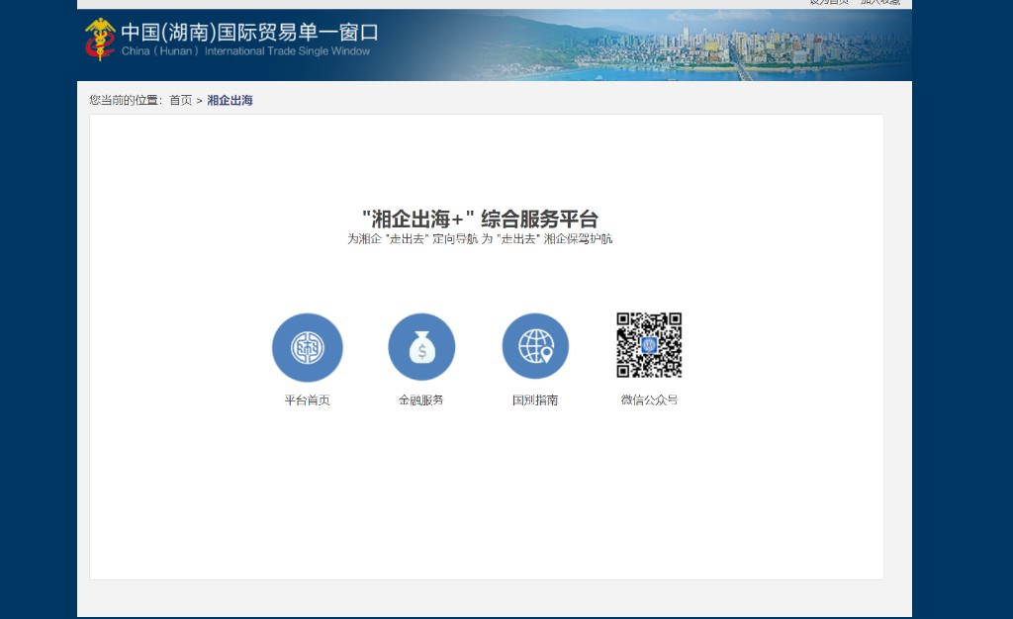Click the 平台首页 round seal icon
The height and width of the screenshot is (619, 1013).
(x=307, y=347)
